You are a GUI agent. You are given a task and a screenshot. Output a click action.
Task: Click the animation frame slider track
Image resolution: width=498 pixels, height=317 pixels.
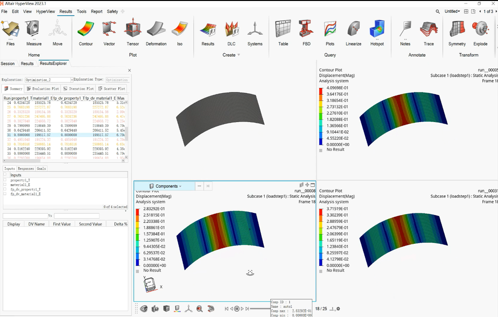pyautogui.click(x=260, y=309)
